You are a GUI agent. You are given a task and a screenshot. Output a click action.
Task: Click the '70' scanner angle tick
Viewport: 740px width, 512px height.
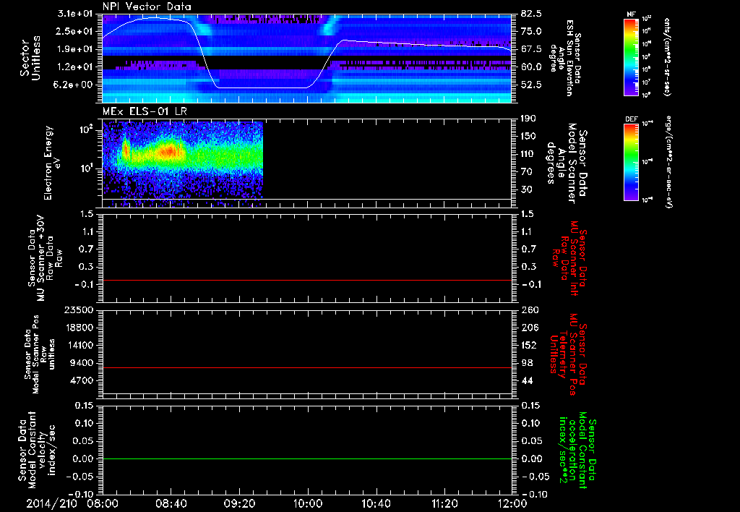[x=526, y=172]
